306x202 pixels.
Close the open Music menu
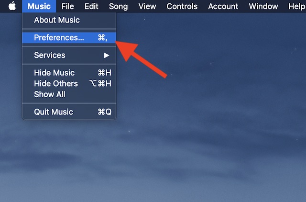pyautogui.click(x=39, y=6)
